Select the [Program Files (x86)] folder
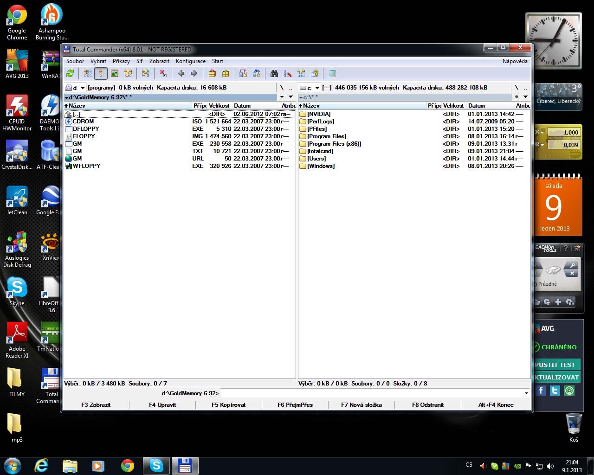The image size is (594, 475). [x=414, y=144]
